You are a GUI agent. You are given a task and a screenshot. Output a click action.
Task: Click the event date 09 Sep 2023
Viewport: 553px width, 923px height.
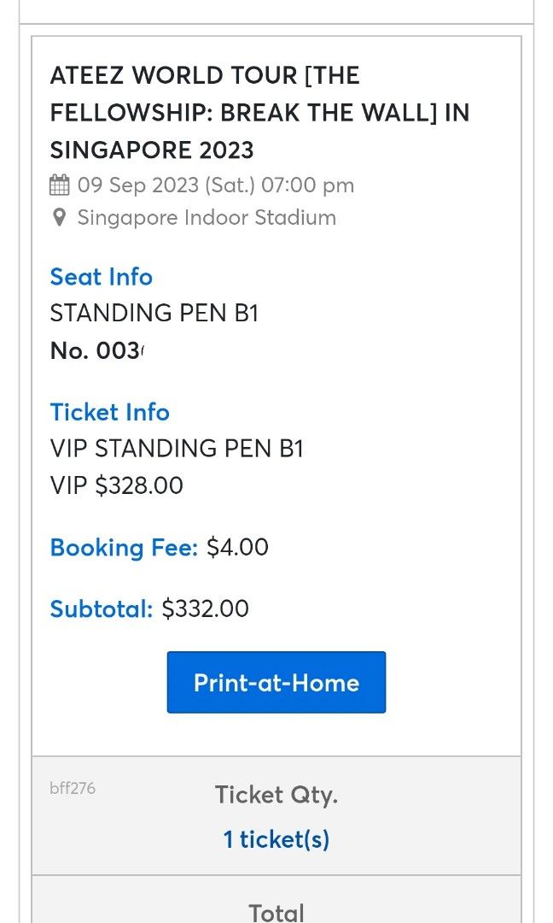(x=213, y=185)
